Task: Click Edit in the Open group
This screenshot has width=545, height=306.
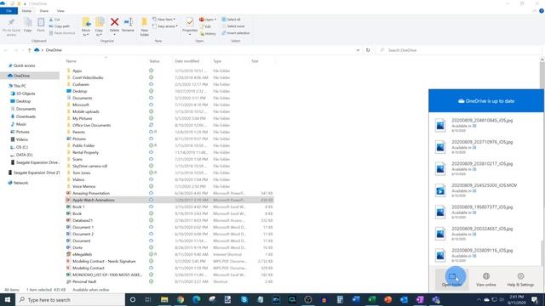Action: pyautogui.click(x=206, y=26)
